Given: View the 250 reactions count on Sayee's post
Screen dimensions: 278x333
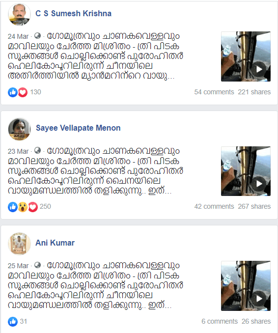Looking at the screenshot, I should click(x=45, y=206).
